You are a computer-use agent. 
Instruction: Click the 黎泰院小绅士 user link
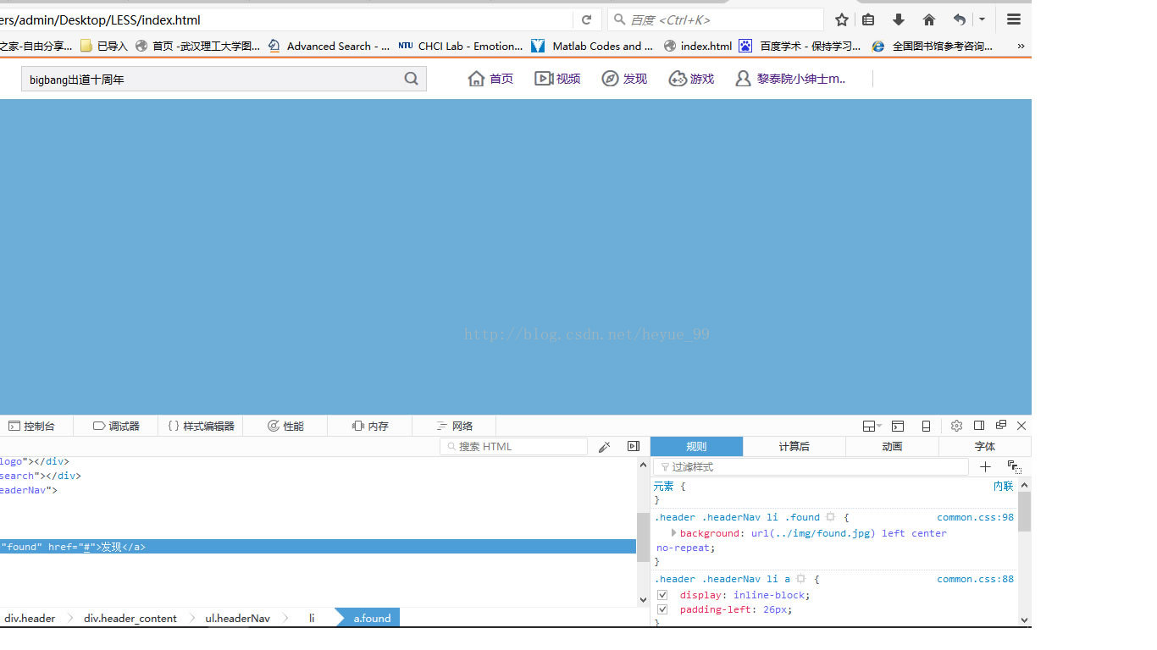tap(791, 79)
